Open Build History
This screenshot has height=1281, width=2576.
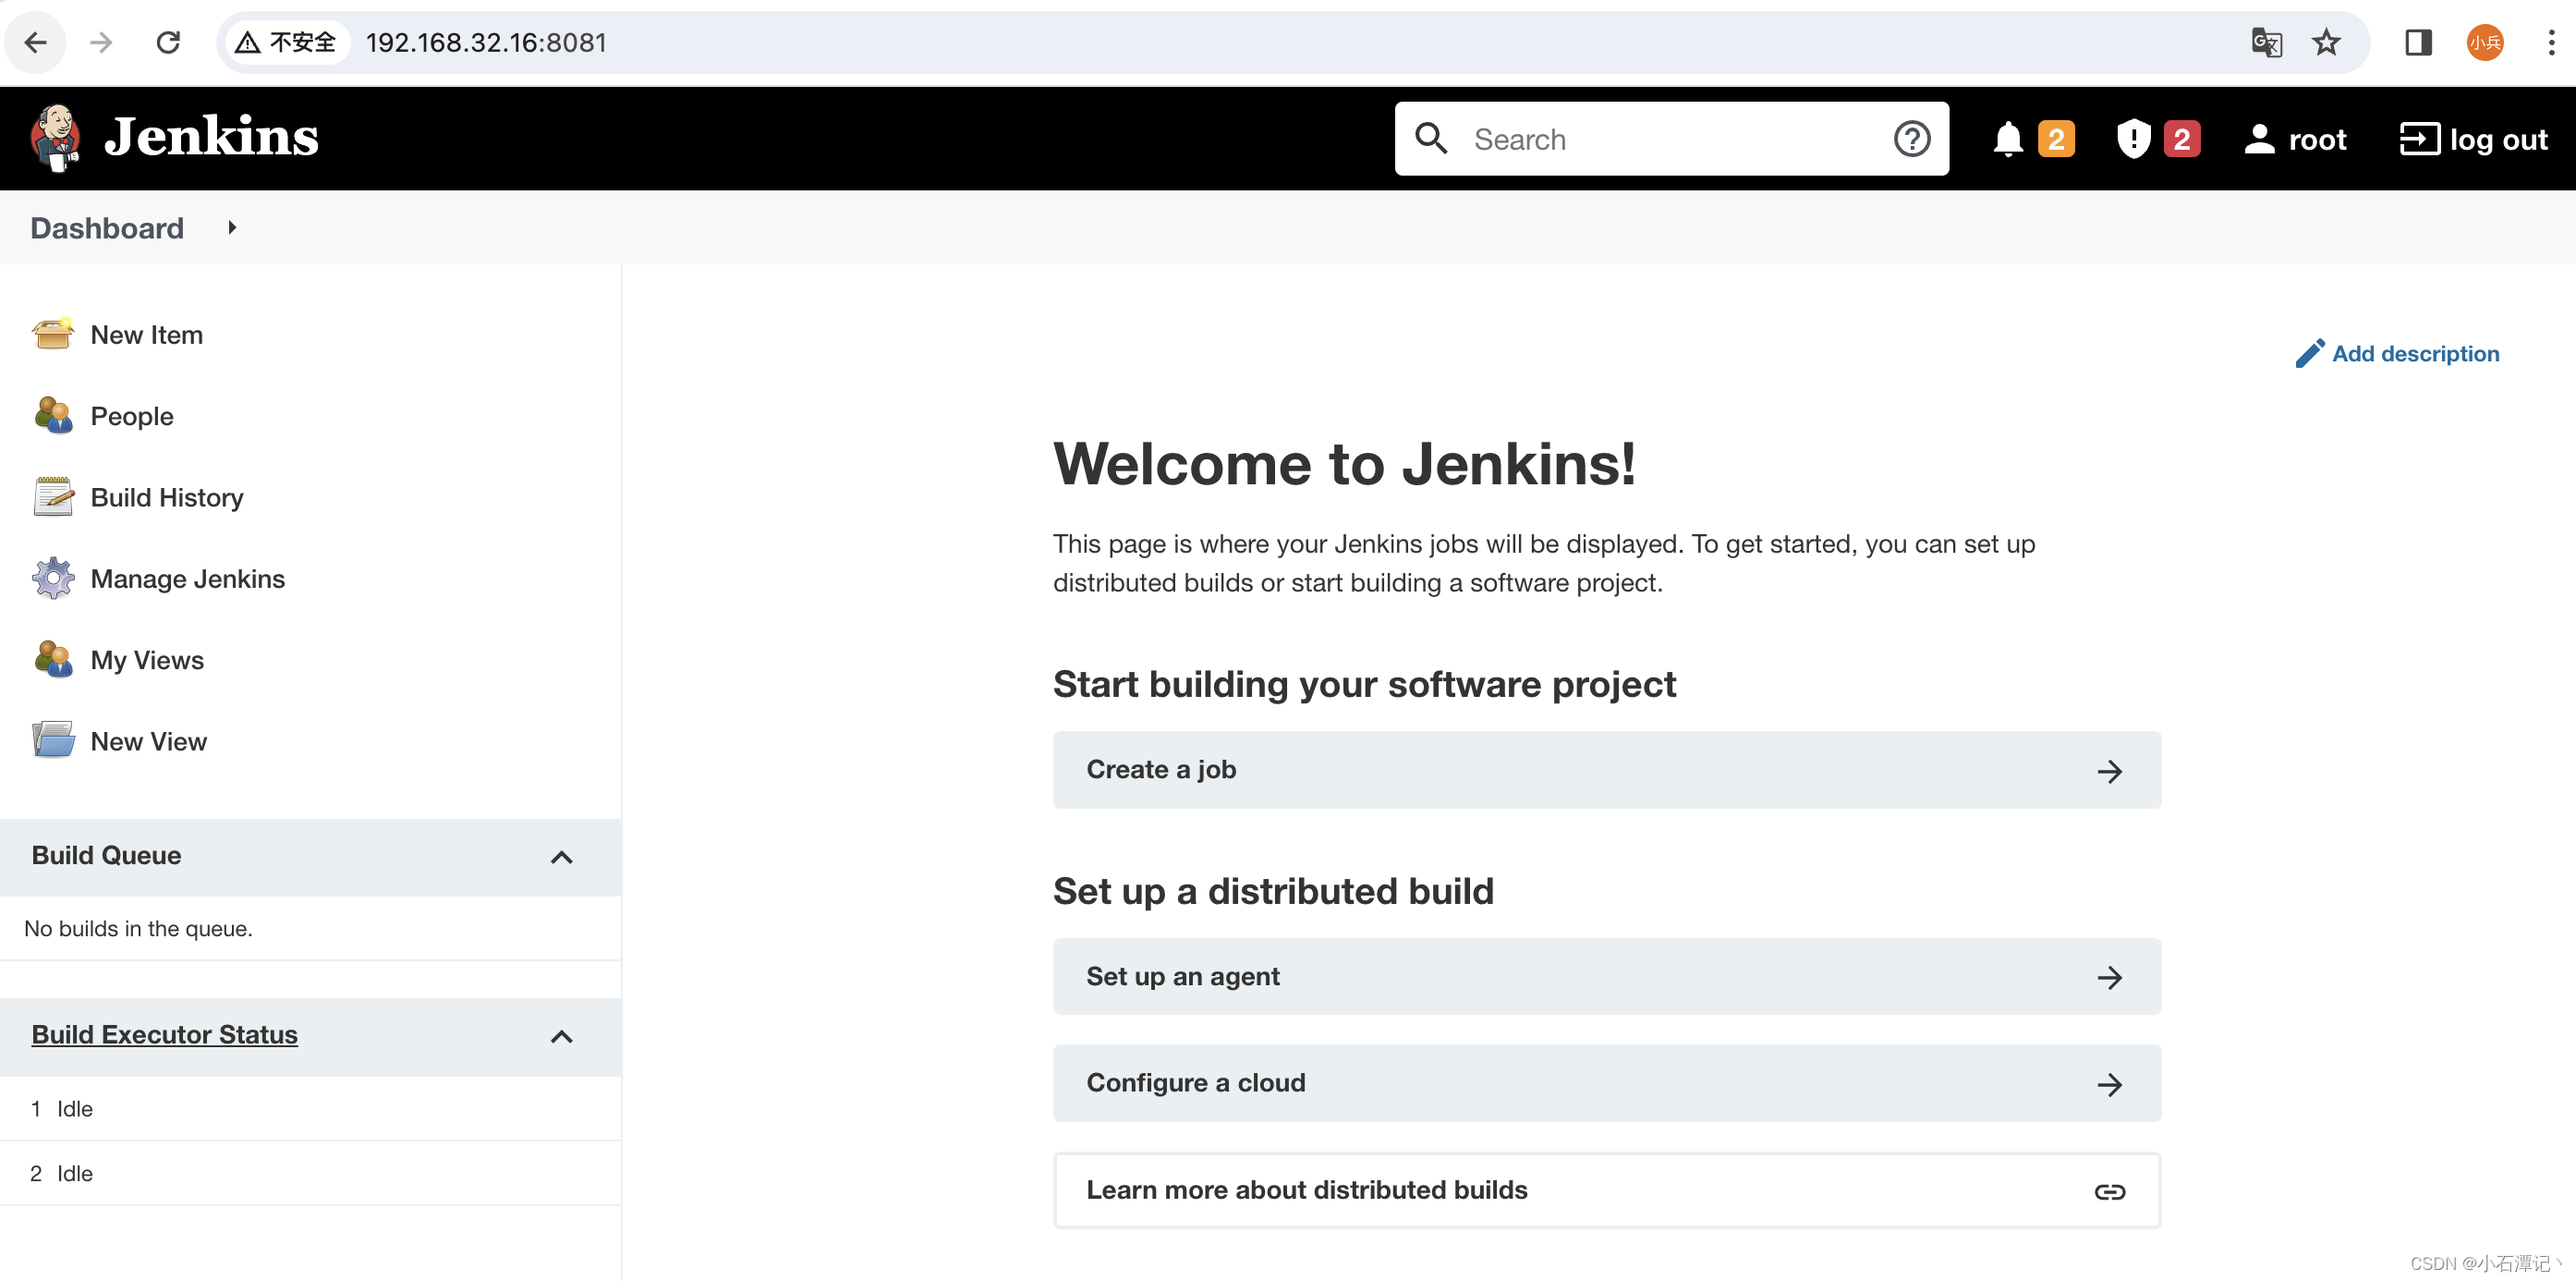pos(167,498)
